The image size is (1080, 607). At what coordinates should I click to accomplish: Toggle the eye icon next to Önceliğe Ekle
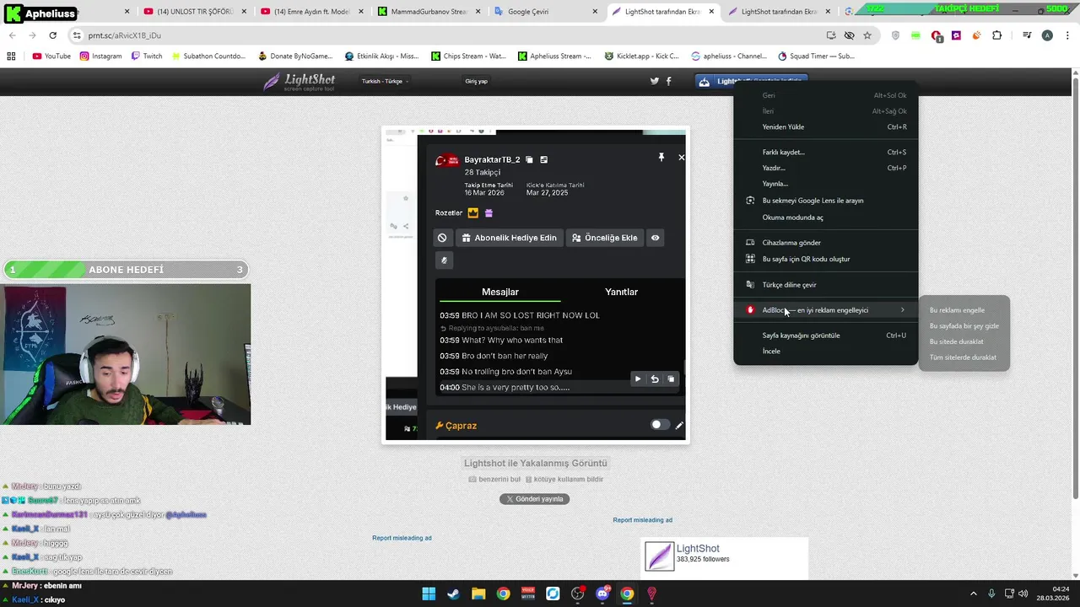coord(655,238)
